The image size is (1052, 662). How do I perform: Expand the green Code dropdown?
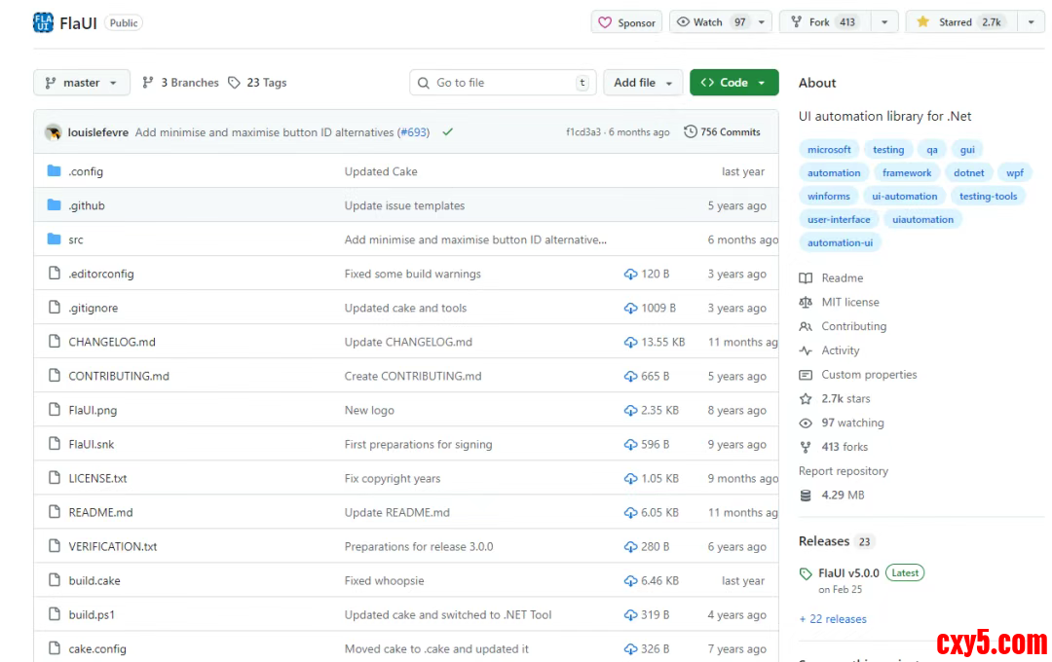click(733, 83)
